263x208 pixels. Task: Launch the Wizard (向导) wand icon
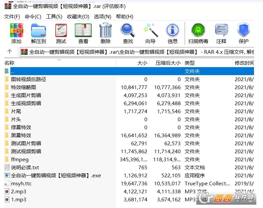tap(150, 31)
